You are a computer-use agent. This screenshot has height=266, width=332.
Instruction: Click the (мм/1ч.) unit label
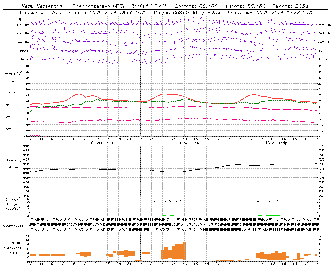(x=13, y=209)
